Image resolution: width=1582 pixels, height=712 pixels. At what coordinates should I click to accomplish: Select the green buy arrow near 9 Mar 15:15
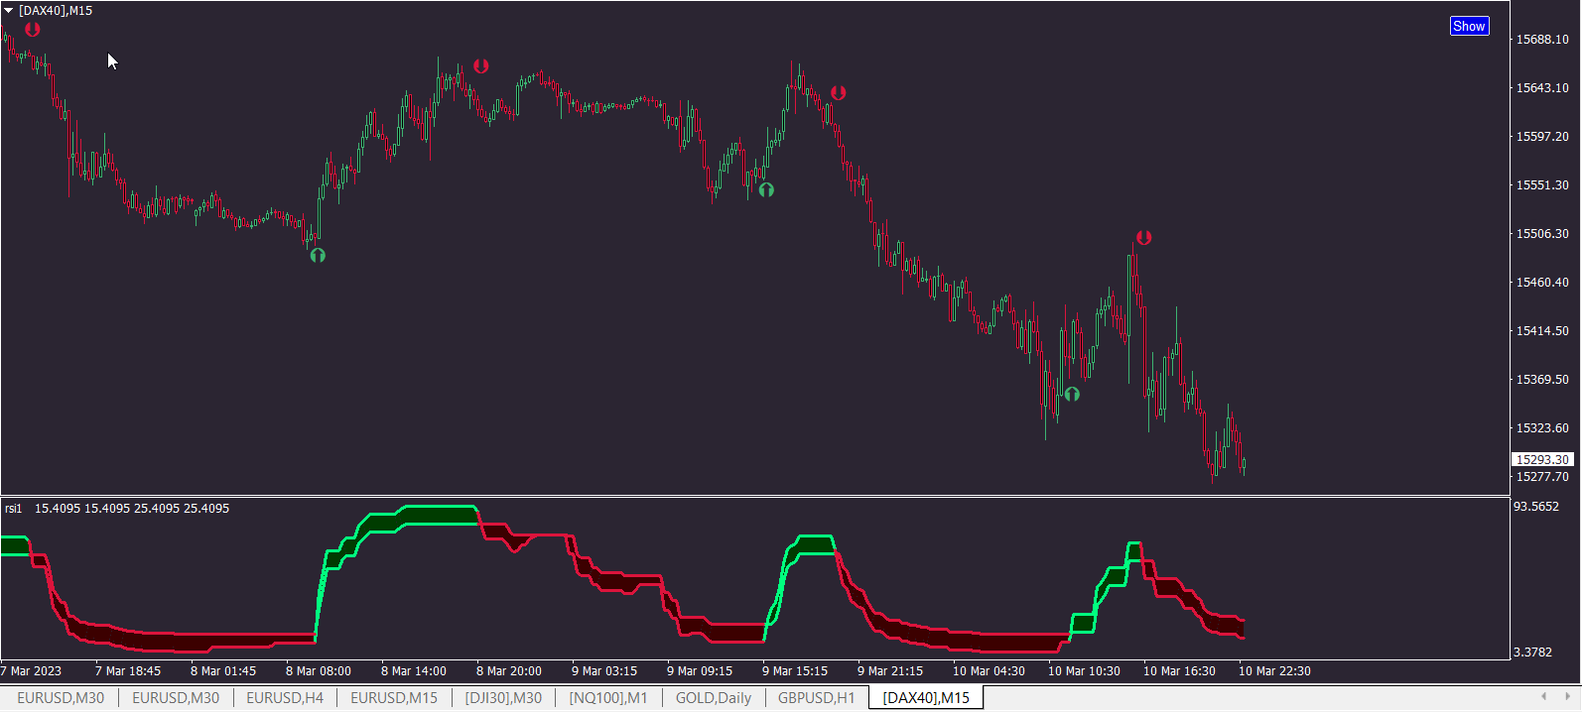(x=766, y=189)
